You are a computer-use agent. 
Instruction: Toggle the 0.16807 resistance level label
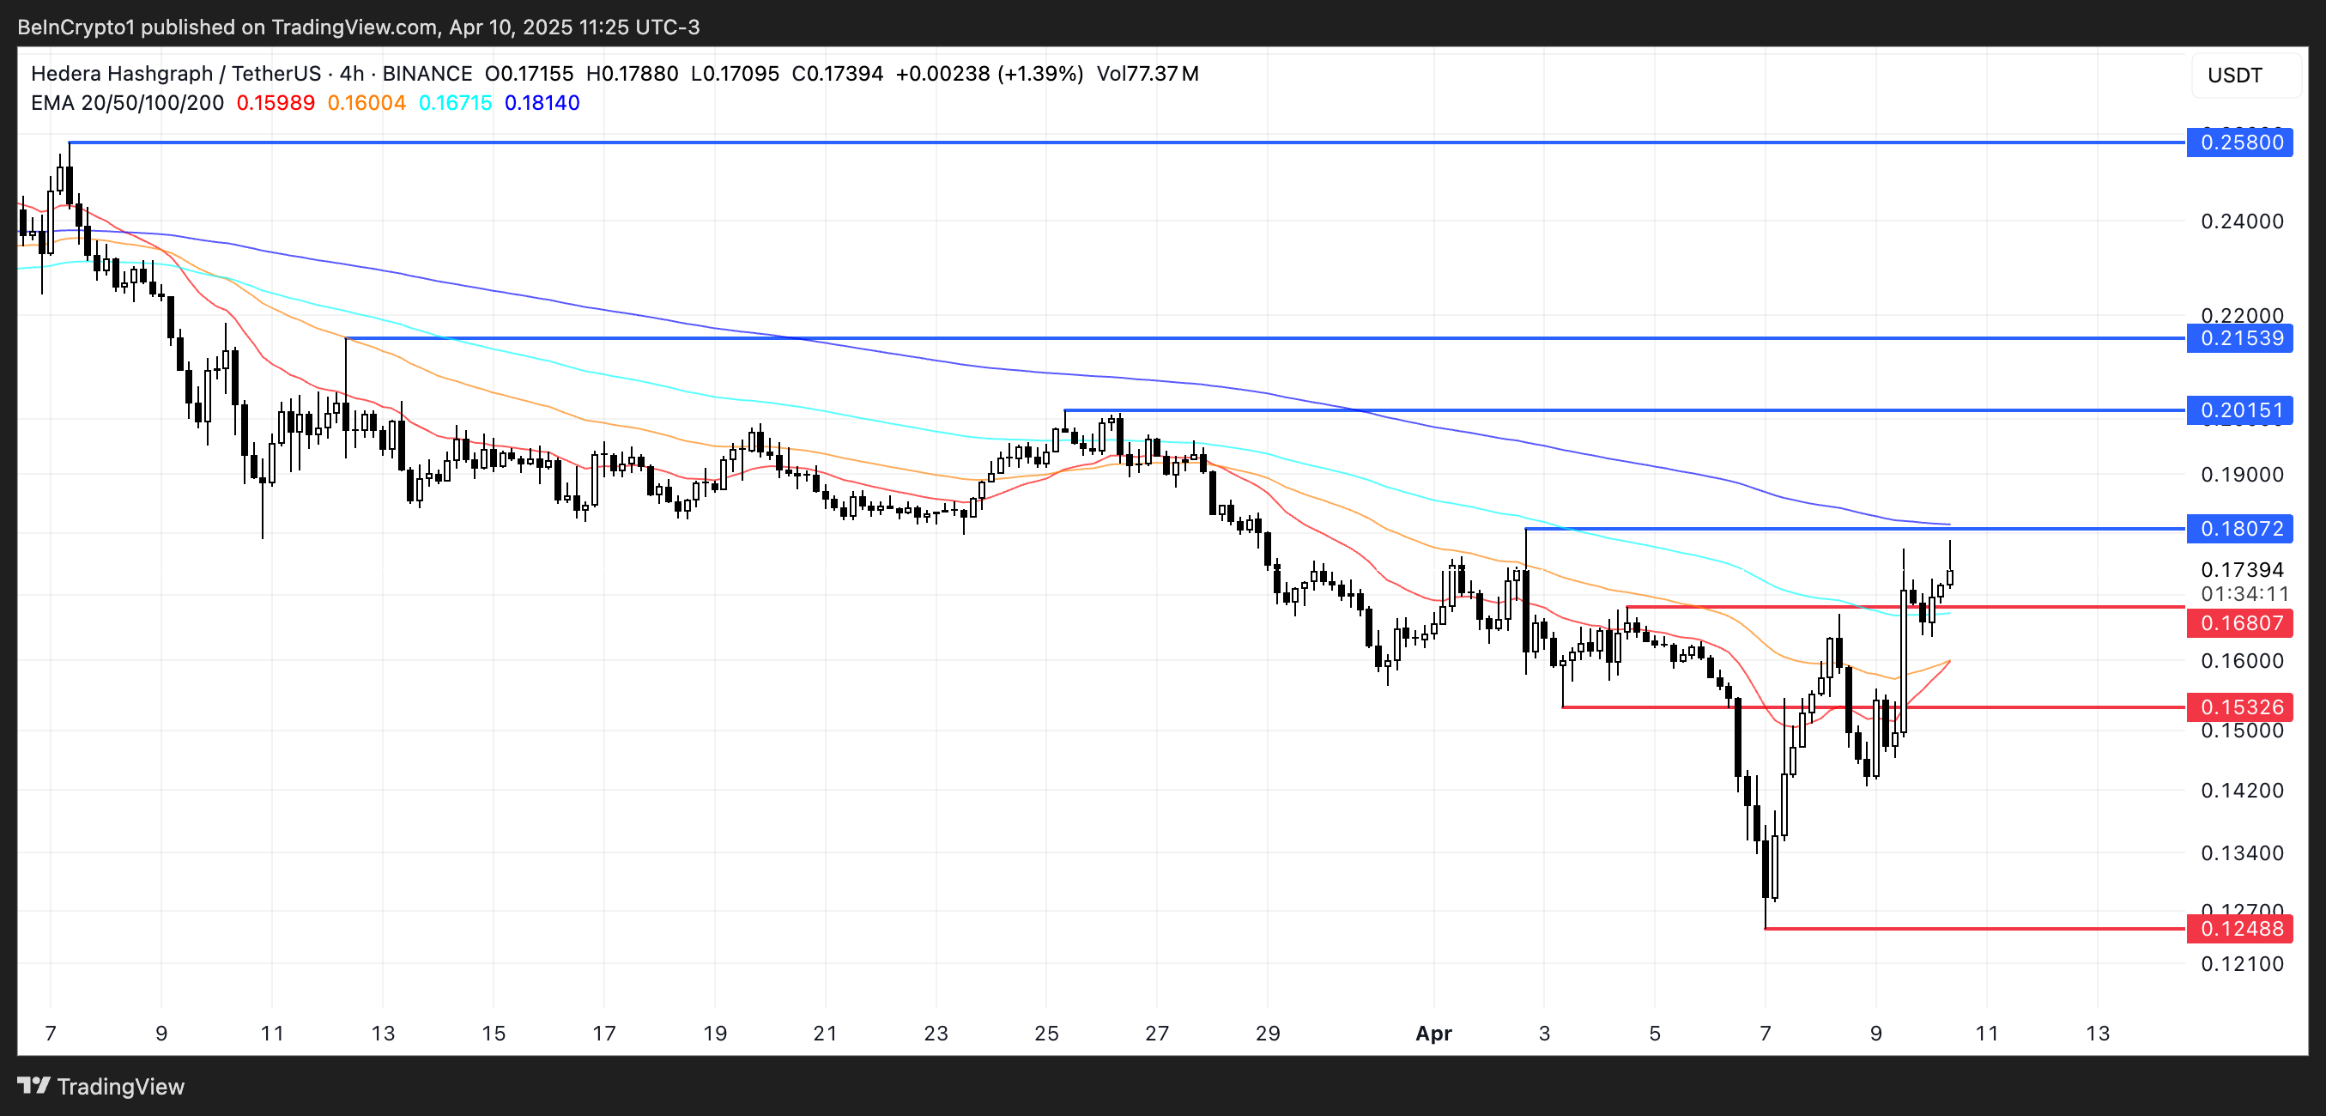coord(2240,623)
